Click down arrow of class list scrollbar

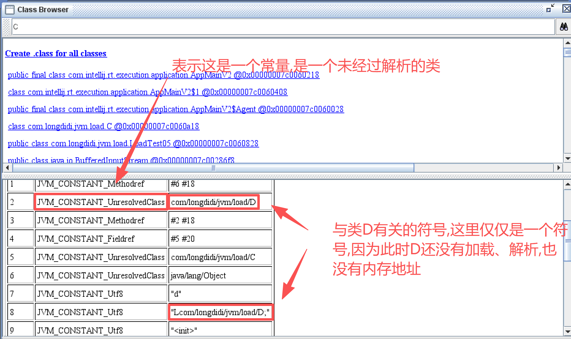567,159
